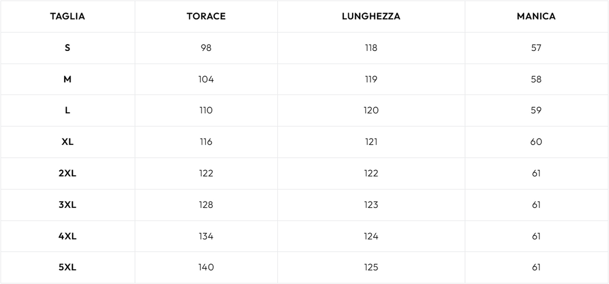Click the 3XL size row label
The image size is (609, 284).
(x=68, y=204)
